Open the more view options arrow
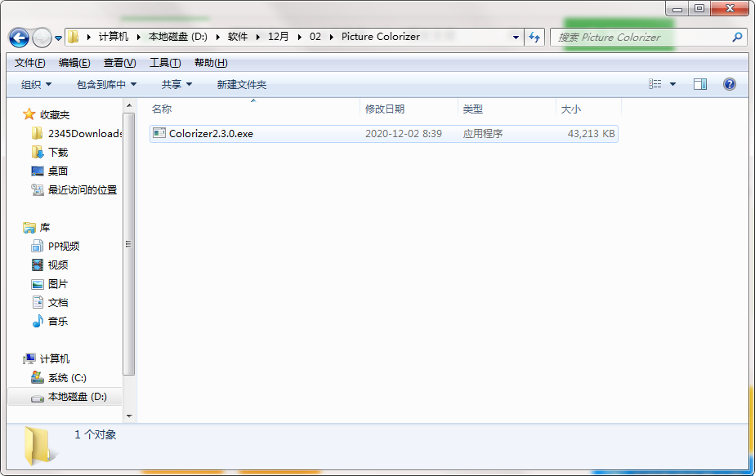The image size is (755, 476). [x=672, y=84]
